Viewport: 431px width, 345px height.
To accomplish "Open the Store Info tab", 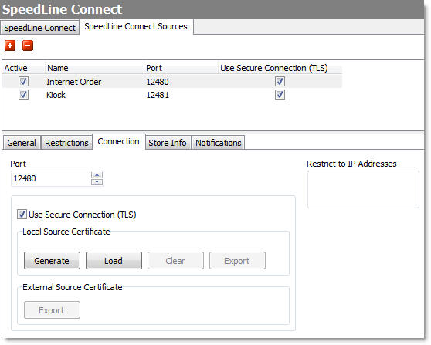I will click(x=168, y=143).
